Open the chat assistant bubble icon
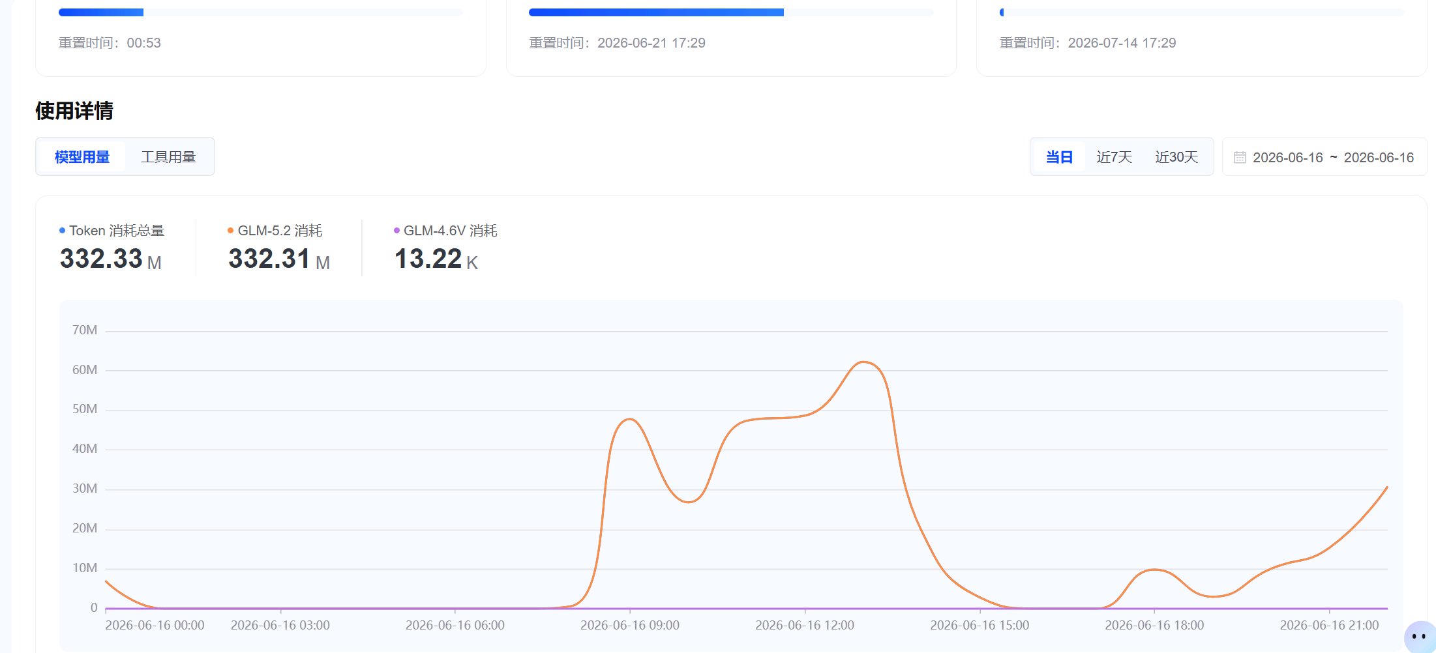The height and width of the screenshot is (653, 1436). (1419, 636)
